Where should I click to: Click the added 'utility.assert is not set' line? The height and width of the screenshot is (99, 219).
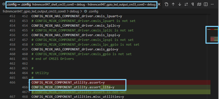[121, 92]
